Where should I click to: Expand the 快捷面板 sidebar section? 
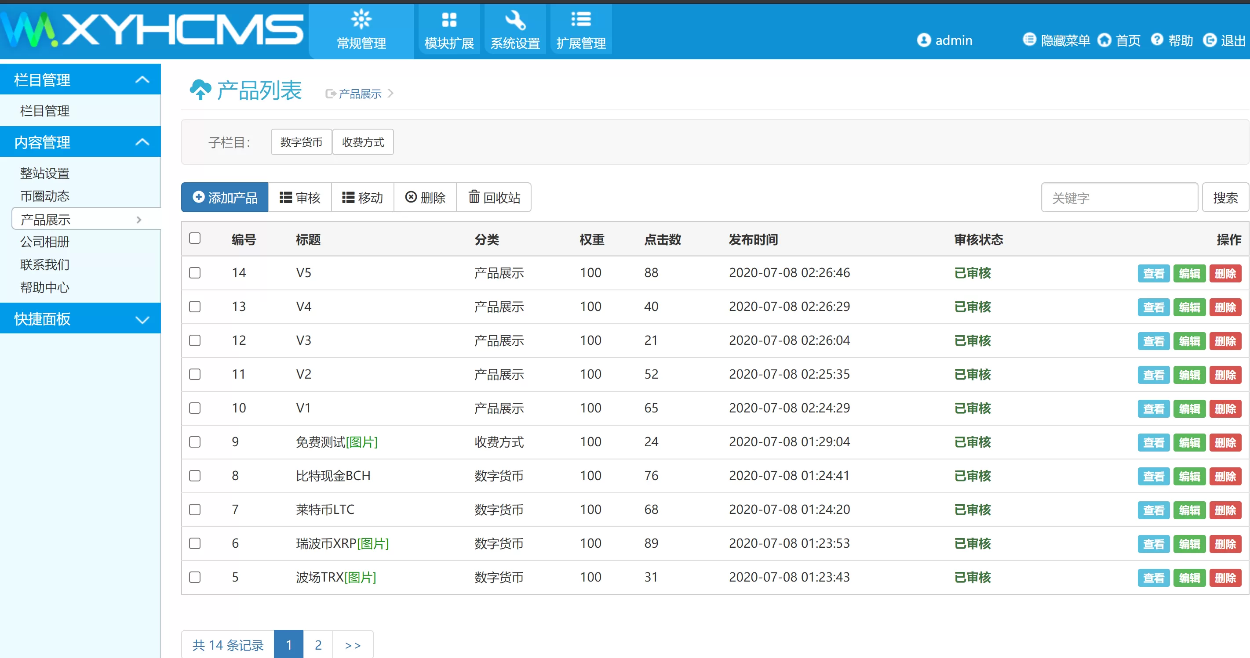click(x=142, y=318)
